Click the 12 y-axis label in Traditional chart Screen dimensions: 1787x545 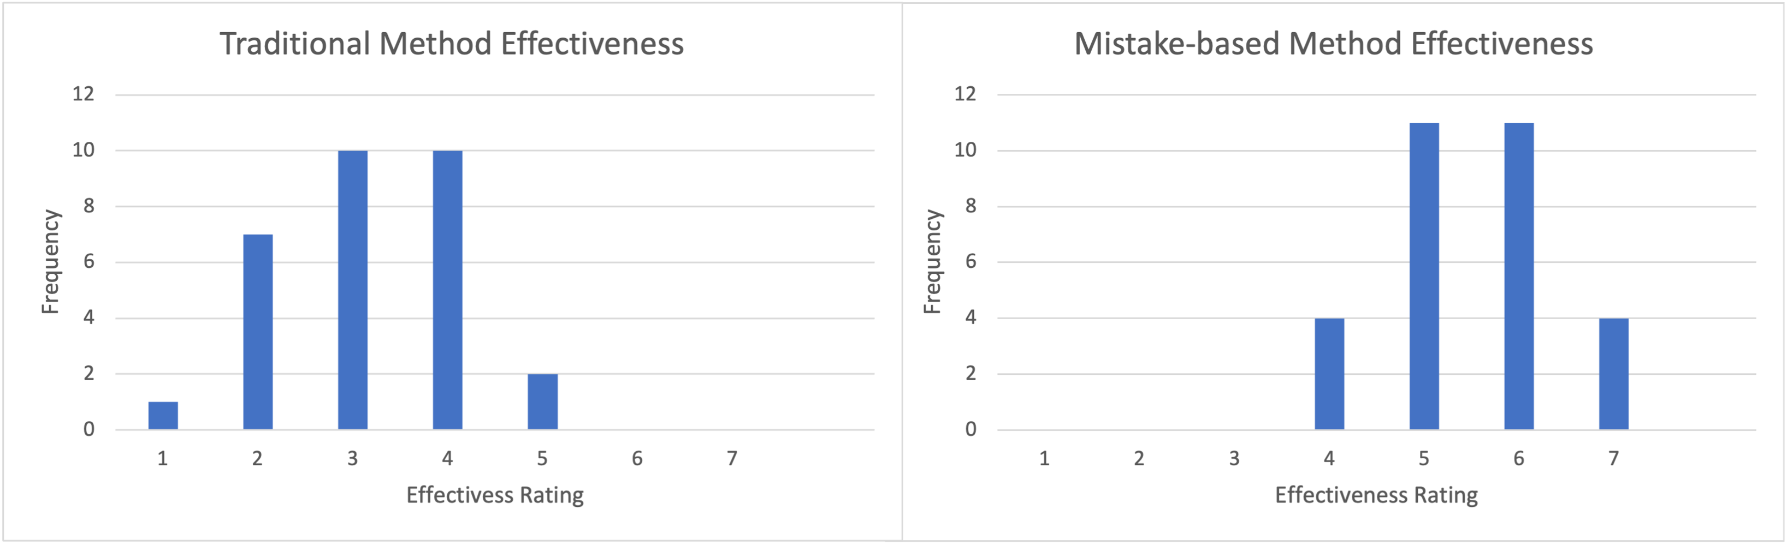coord(83,94)
